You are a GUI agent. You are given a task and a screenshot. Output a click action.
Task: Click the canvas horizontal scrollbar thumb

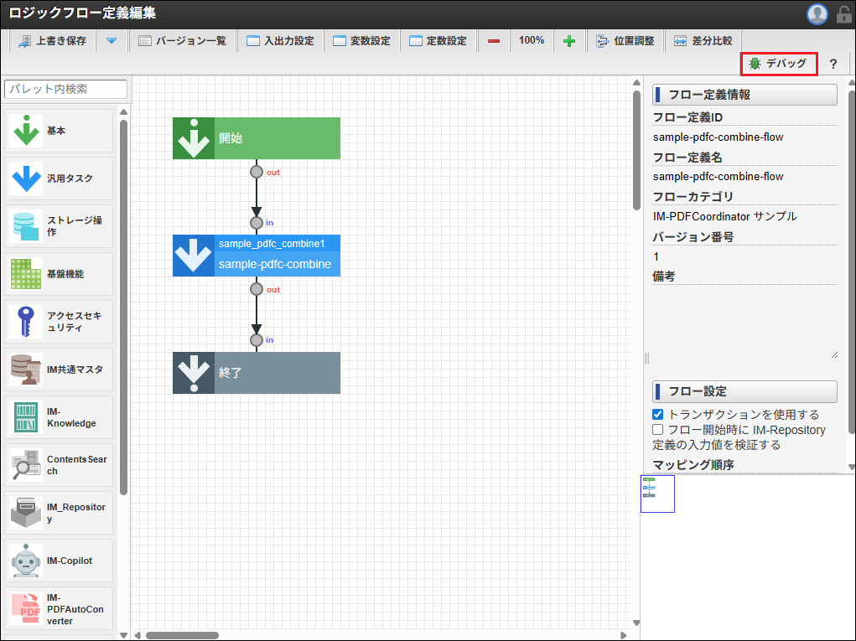point(182,635)
